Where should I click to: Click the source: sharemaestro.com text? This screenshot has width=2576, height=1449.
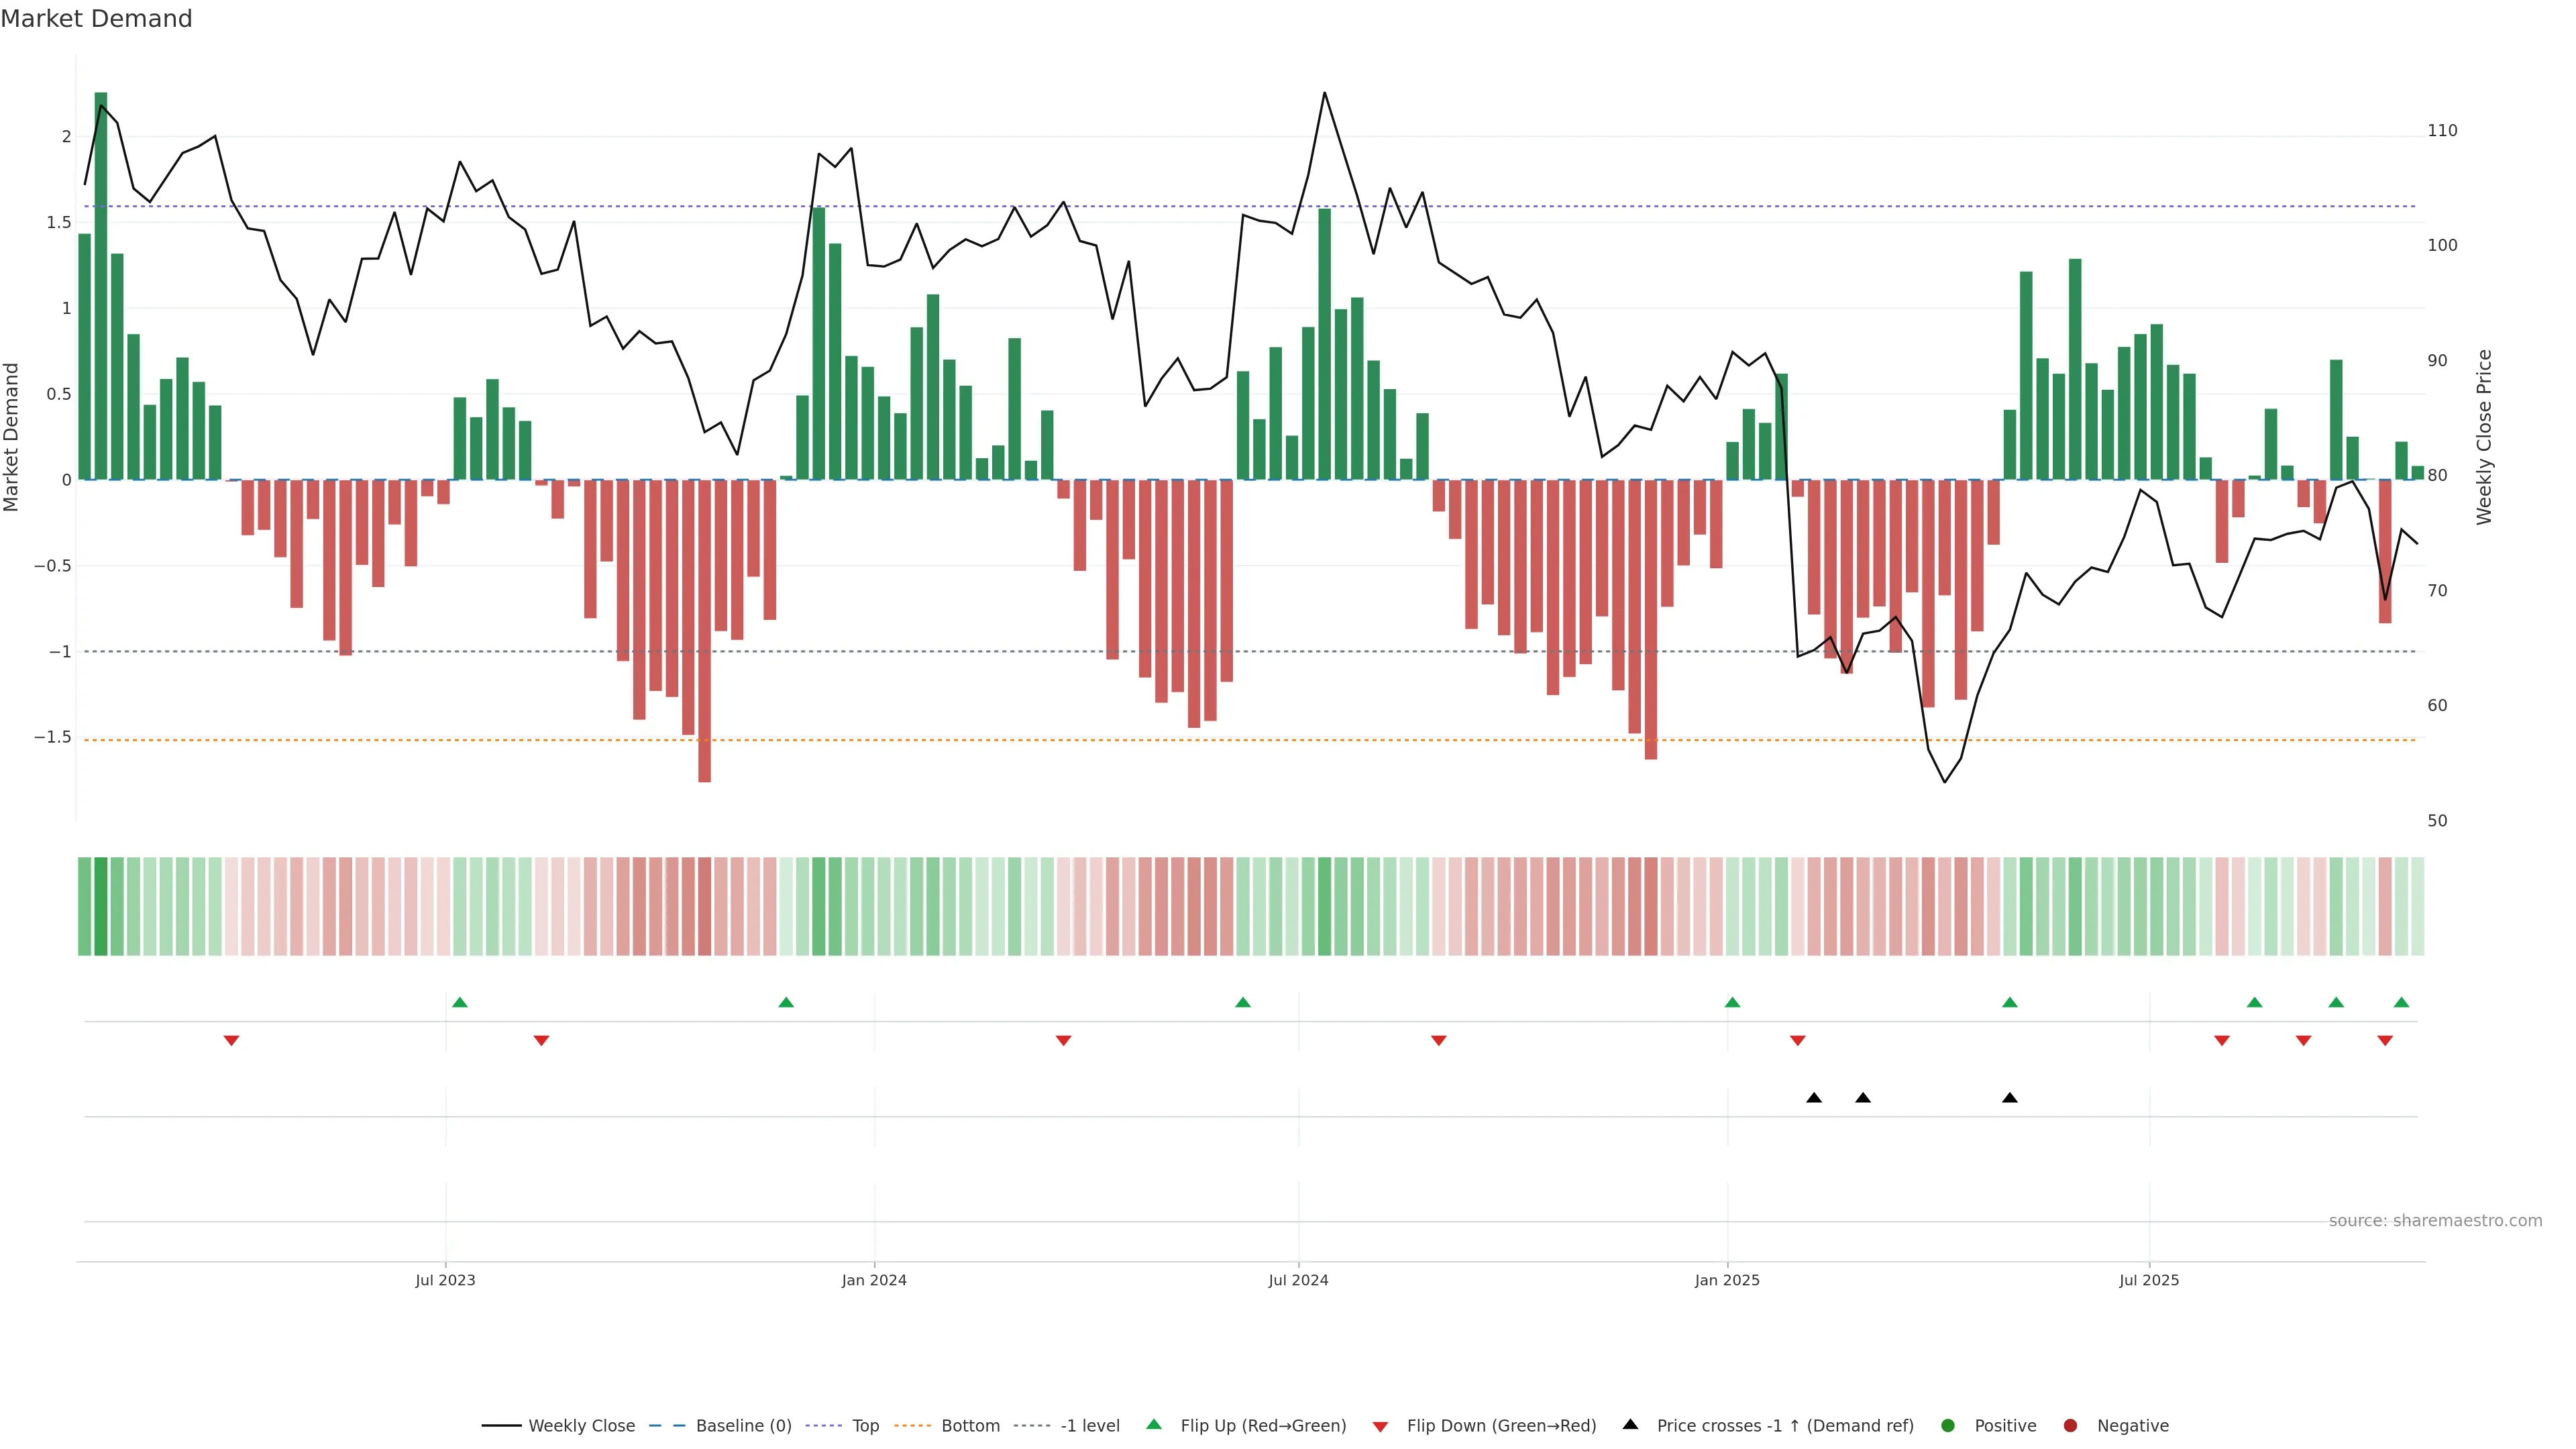pyautogui.click(x=2435, y=1221)
